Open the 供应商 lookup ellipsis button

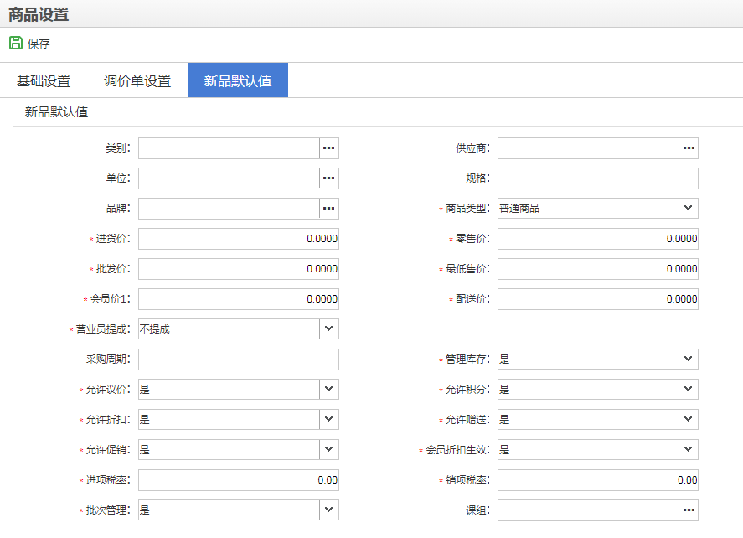(x=689, y=148)
